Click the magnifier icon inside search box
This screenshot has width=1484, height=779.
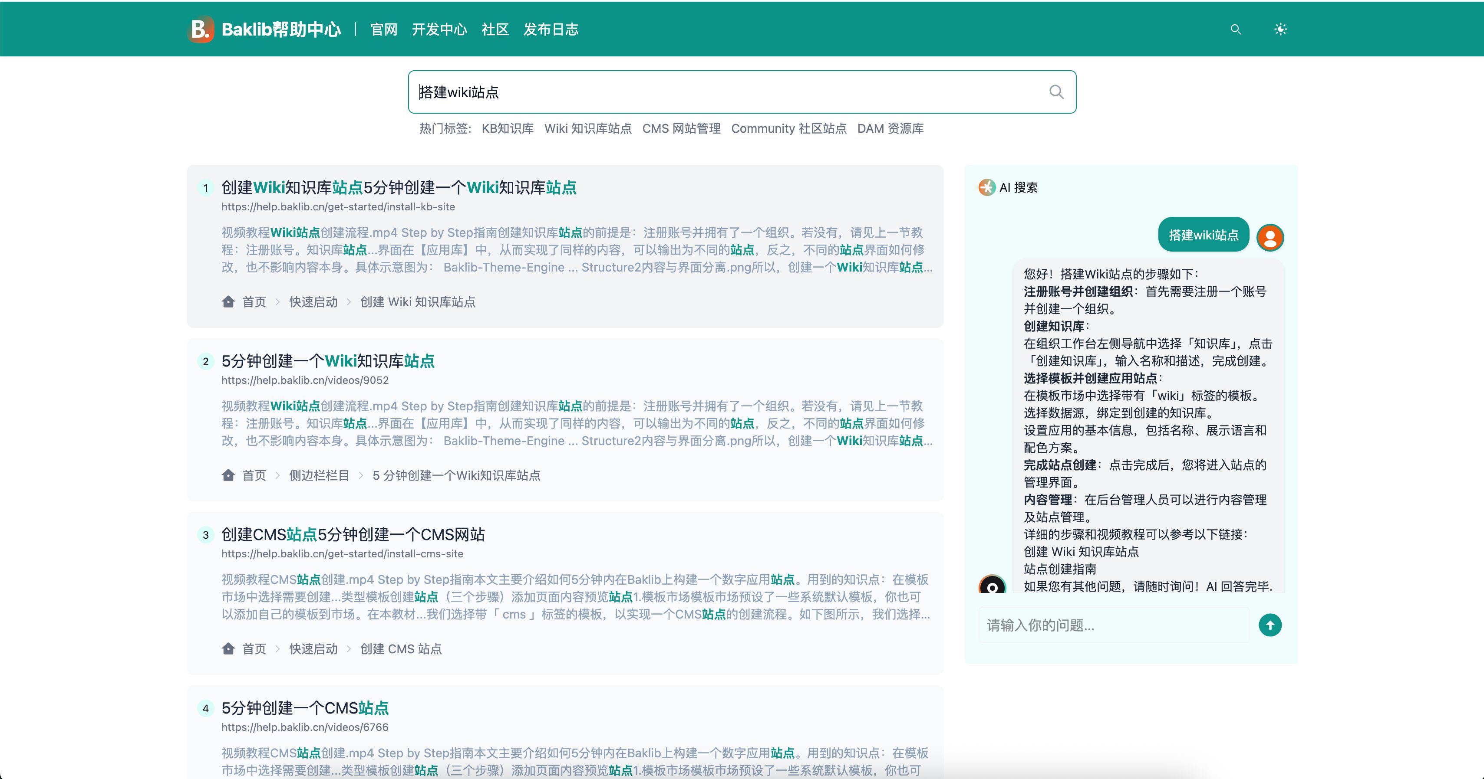point(1056,92)
